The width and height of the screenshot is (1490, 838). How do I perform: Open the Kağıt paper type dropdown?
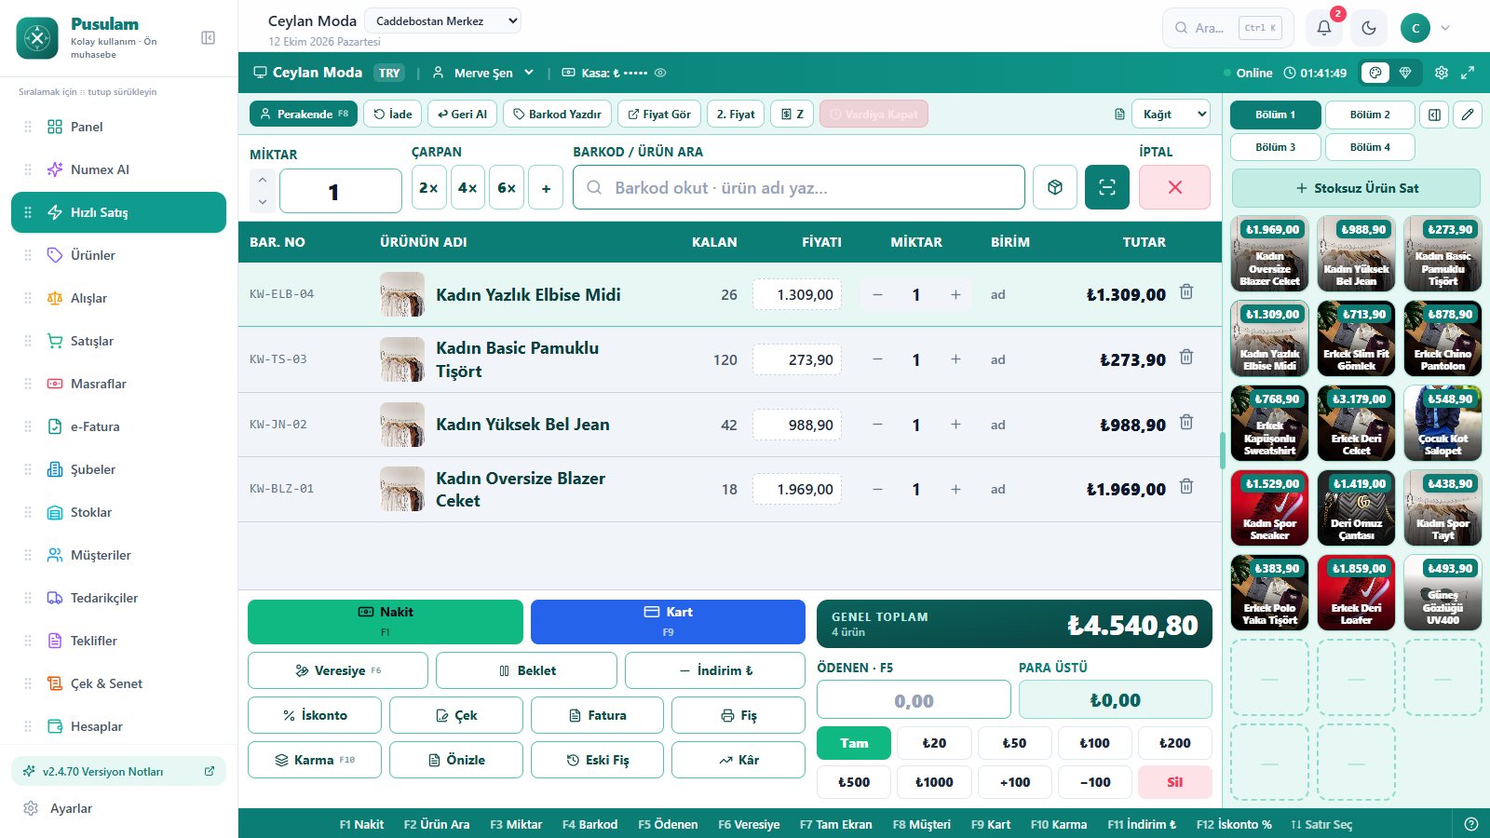(1171, 114)
